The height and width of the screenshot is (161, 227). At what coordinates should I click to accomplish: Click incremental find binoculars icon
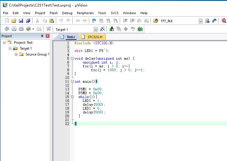tap(214, 21)
